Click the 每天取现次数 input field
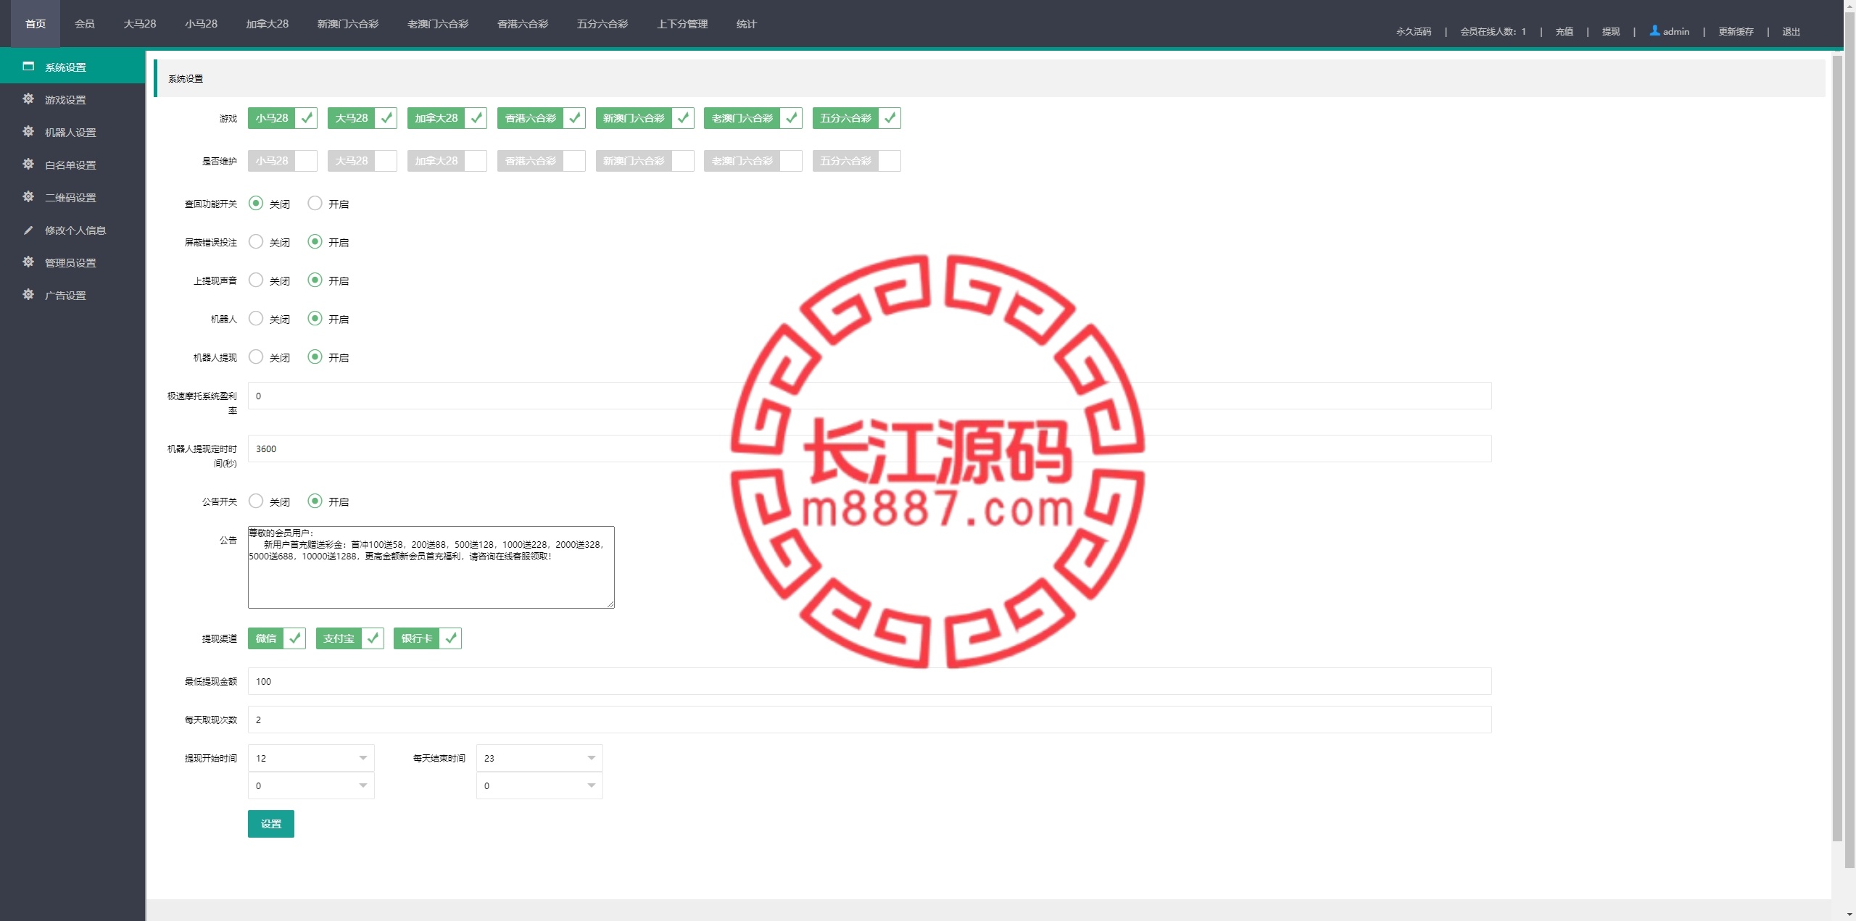This screenshot has width=1856, height=921. [x=870, y=720]
